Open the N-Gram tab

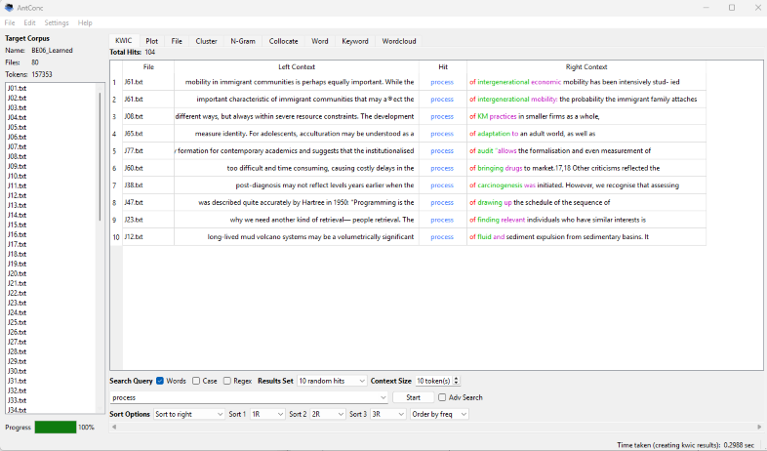tap(243, 41)
